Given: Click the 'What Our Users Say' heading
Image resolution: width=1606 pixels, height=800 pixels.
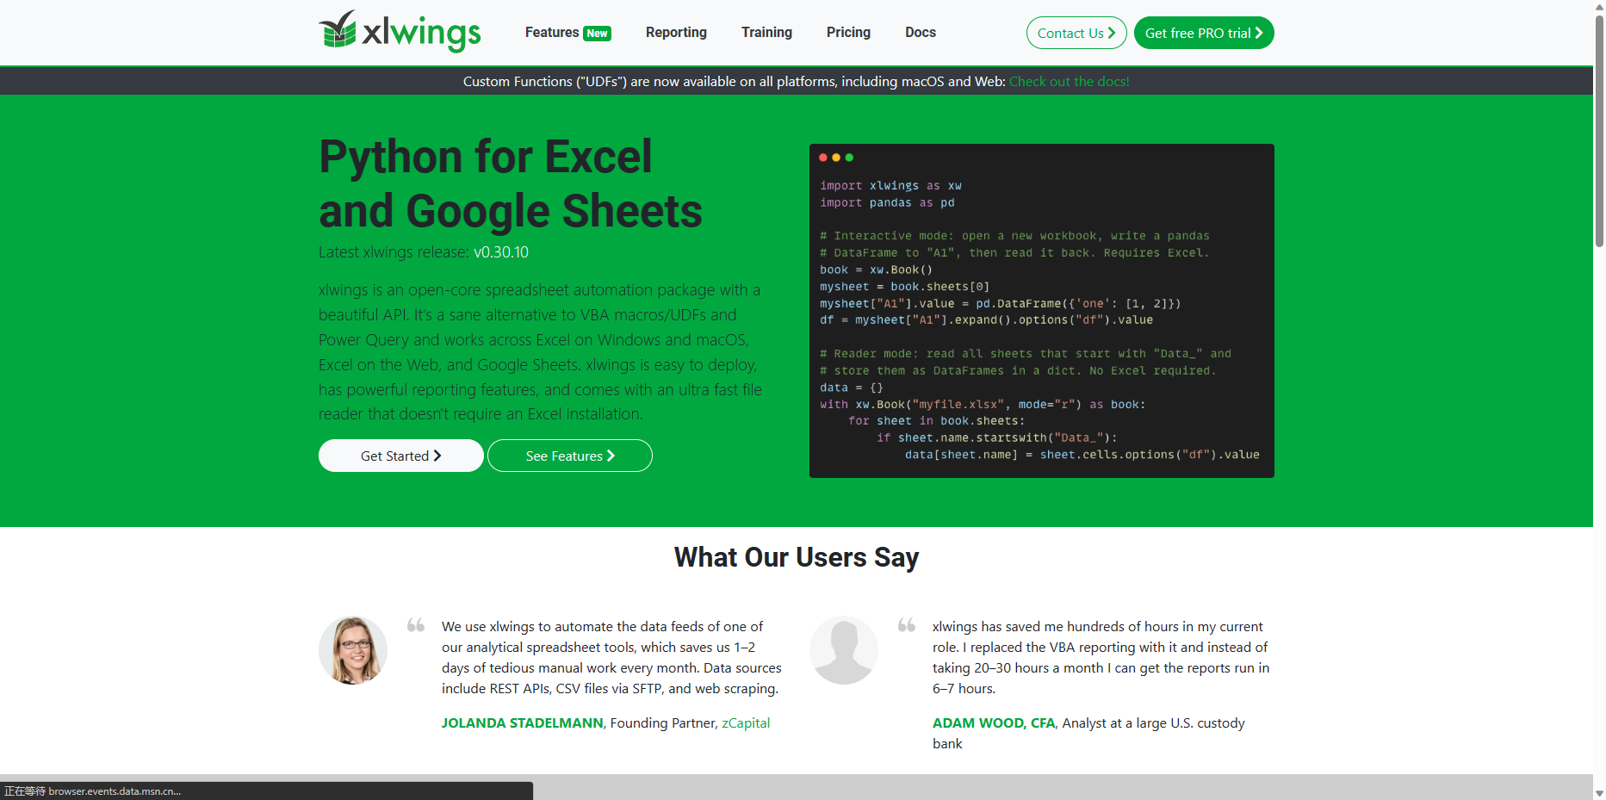Looking at the screenshot, I should [797, 557].
